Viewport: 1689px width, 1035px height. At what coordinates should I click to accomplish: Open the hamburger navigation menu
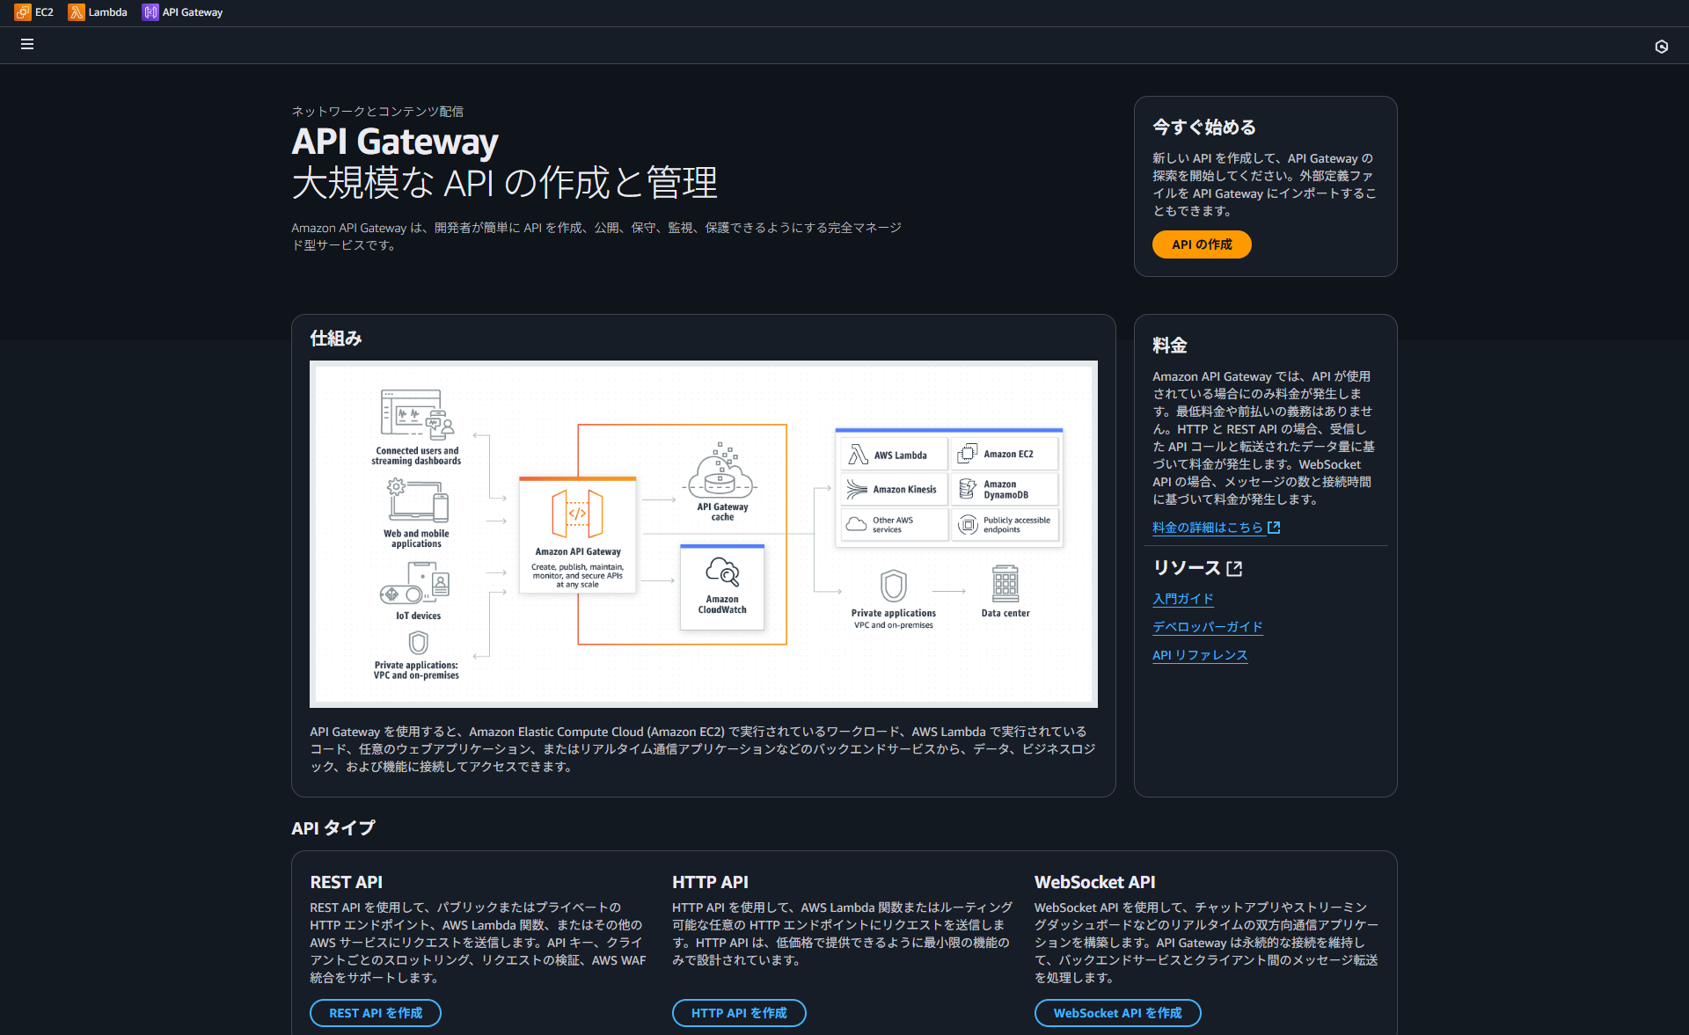pos(27,44)
